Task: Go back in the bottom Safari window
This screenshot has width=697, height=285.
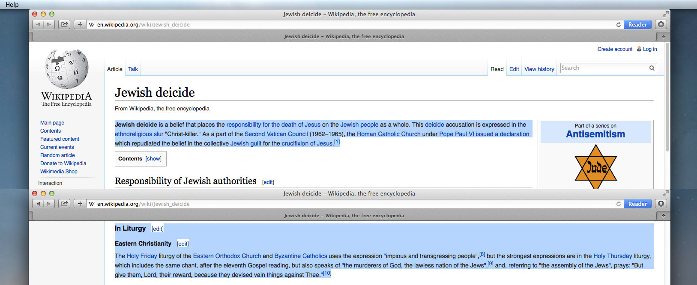Action: (x=38, y=204)
